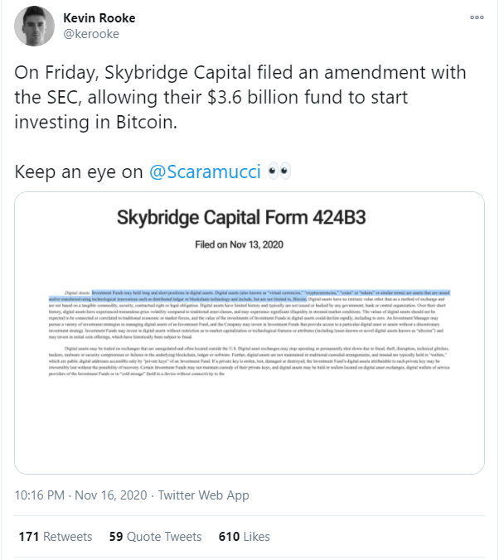The image size is (504, 560).
Task: Open the @Scaramucci mention link
Action: coord(205,171)
